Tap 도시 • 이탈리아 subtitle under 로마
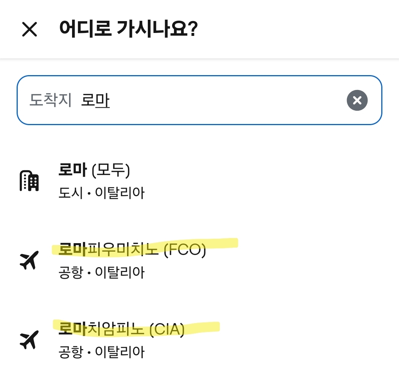Screen dimensions: 399x379 tap(102, 193)
